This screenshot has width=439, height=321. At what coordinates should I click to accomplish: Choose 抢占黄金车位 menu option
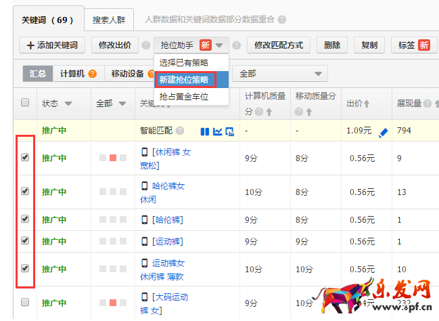point(183,97)
